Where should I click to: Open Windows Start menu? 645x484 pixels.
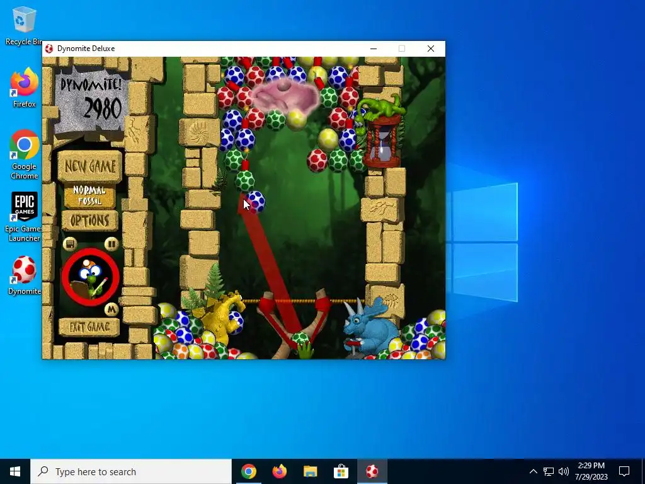click(x=15, y=471)
